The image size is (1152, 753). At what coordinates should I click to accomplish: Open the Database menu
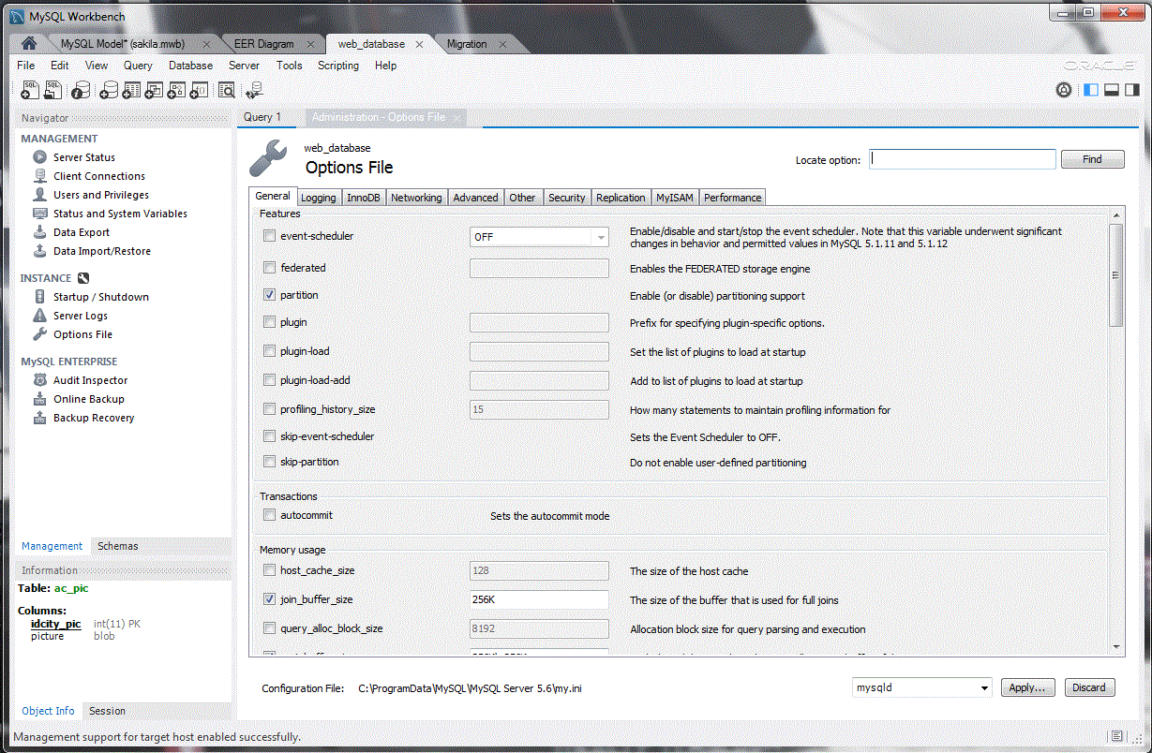point(190,66)
